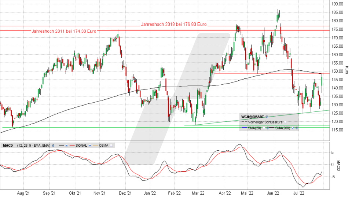
Task: Click the WCH@SMART legend title
Action: tap(253, 117)
